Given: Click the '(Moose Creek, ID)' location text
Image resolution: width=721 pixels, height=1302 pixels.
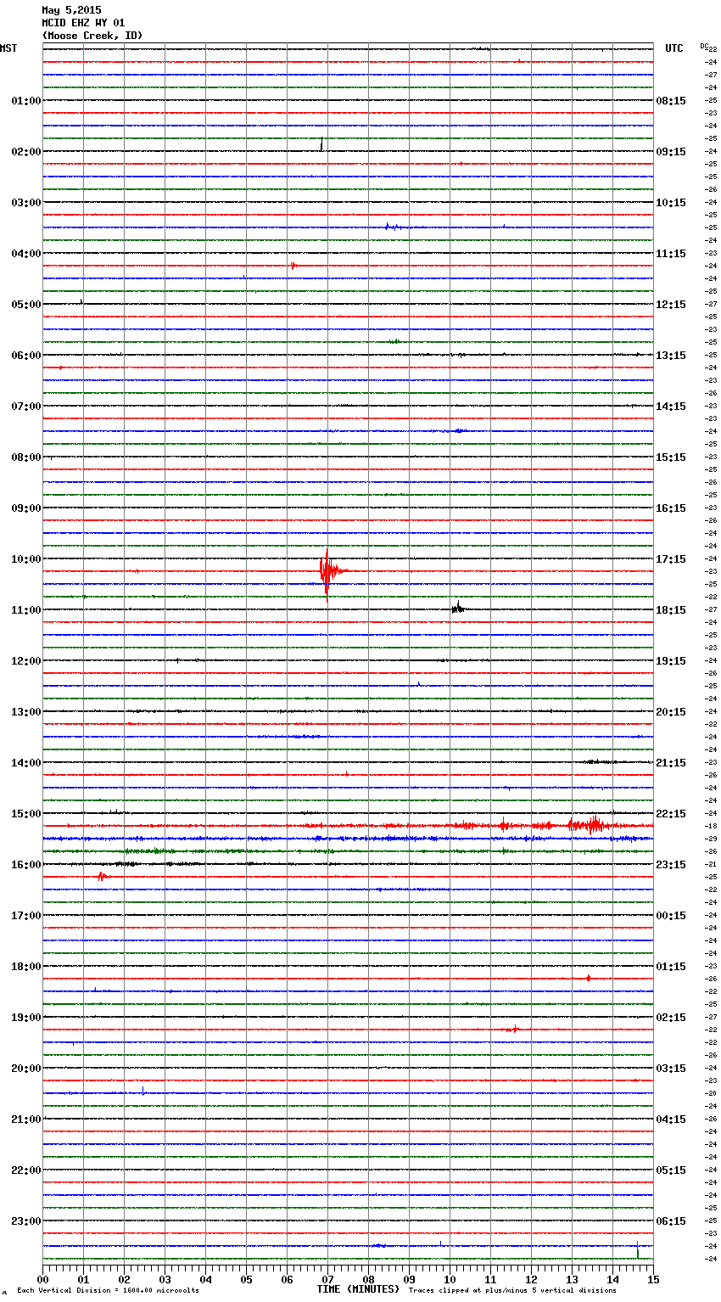Looking at the screenshot, I should (92, 36).
